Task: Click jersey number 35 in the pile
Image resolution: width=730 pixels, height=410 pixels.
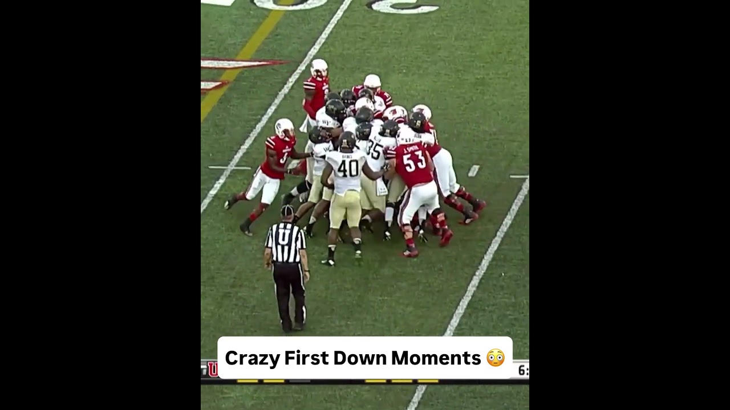Action: [x=374, y=150]
